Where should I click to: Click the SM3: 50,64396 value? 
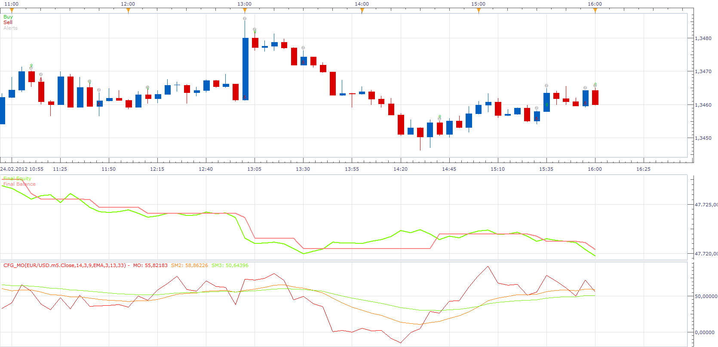coord(230,265)
